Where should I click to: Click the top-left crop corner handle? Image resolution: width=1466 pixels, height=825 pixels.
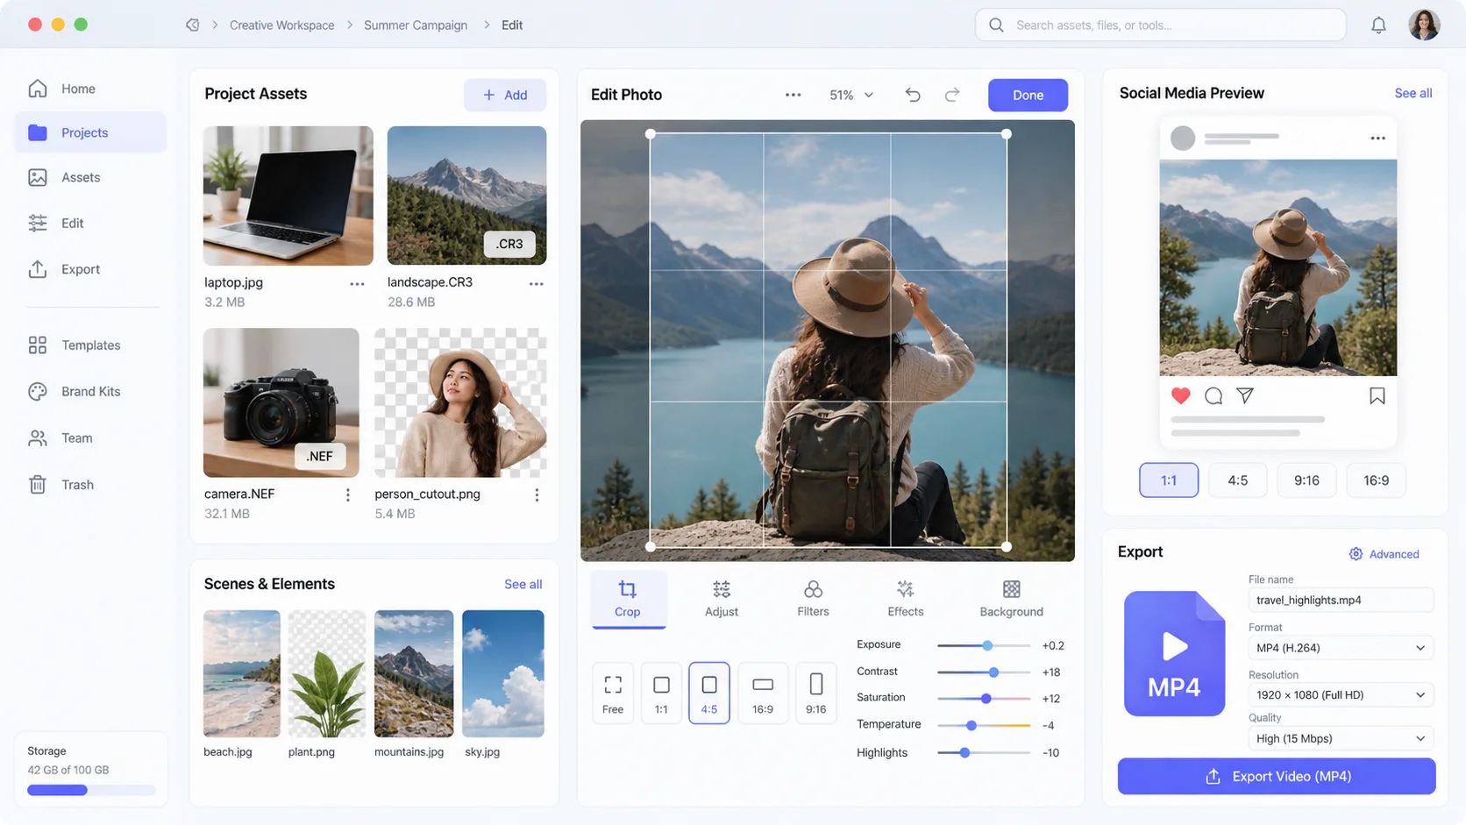(x=651, y=134)
